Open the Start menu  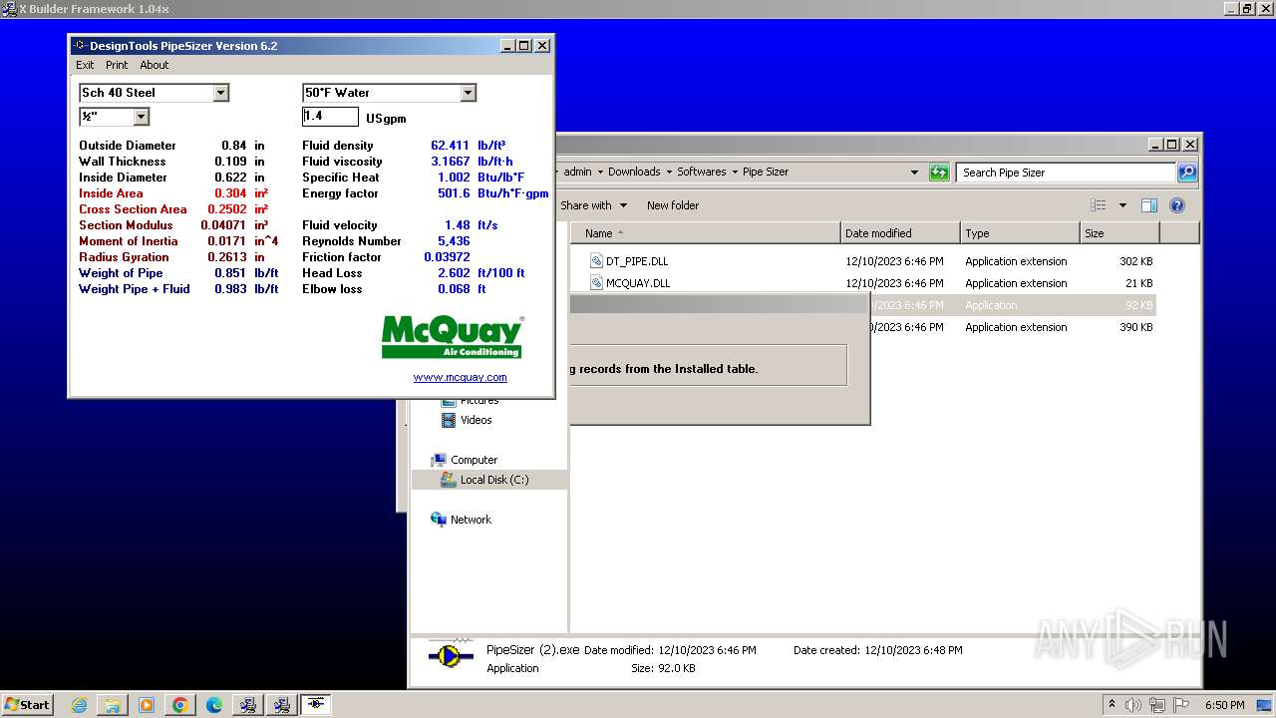click(x=28, y=705)
